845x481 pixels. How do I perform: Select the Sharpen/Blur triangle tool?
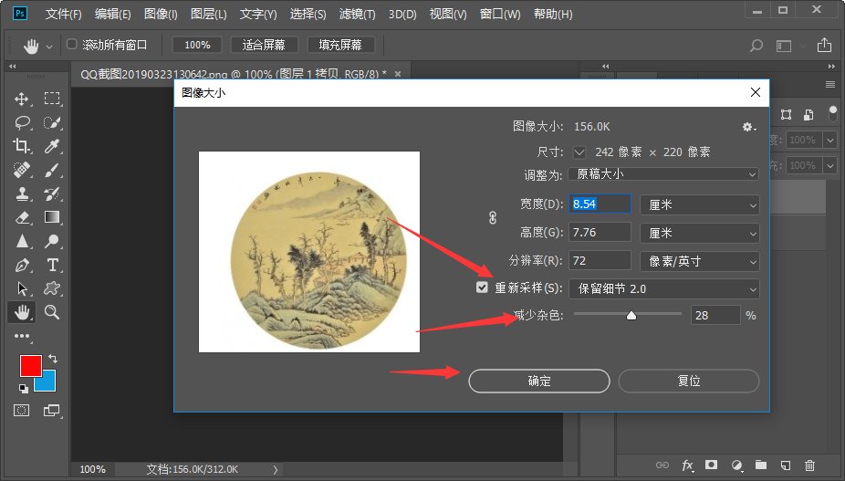(x=22, y=241)
